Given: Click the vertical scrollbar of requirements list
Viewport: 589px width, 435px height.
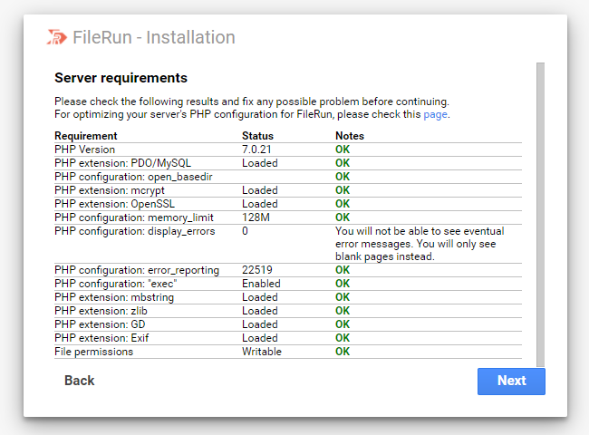Looking at the screenshot, I should [x=540, y=214].
